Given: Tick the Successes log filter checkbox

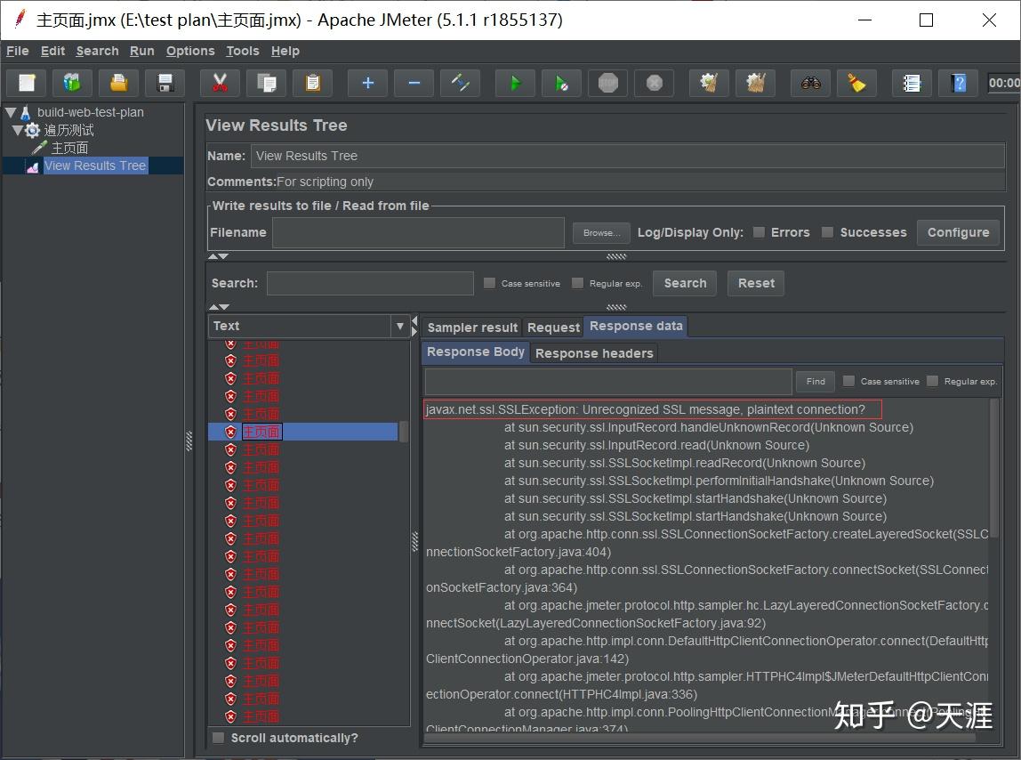Looking at the screenshot, I should (827, 232).
